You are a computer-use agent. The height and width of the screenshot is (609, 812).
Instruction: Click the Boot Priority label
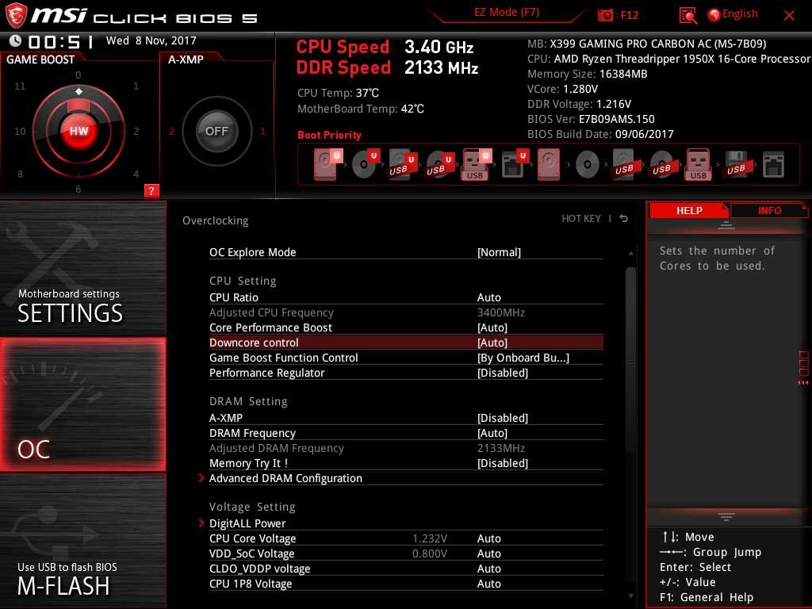click(329, 135)
